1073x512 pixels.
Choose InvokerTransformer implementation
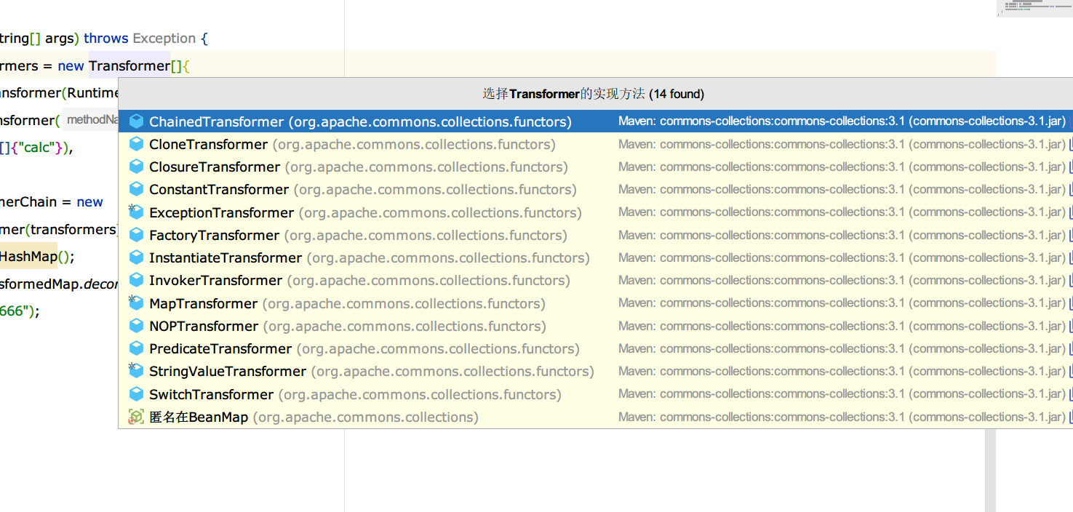point(595,280)
